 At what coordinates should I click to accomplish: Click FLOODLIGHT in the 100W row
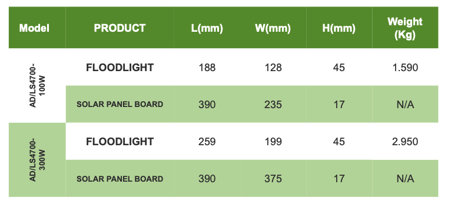pyautogui.click(x=120, y=68)
